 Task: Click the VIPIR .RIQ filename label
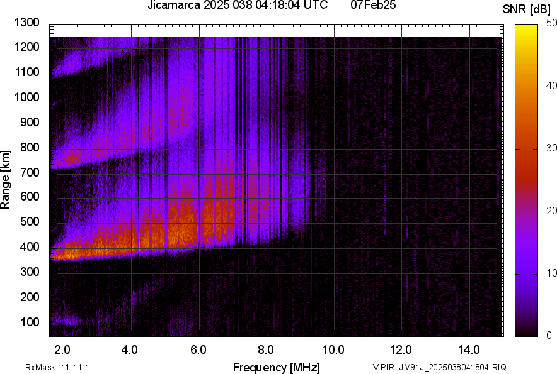tap(439, 367)
